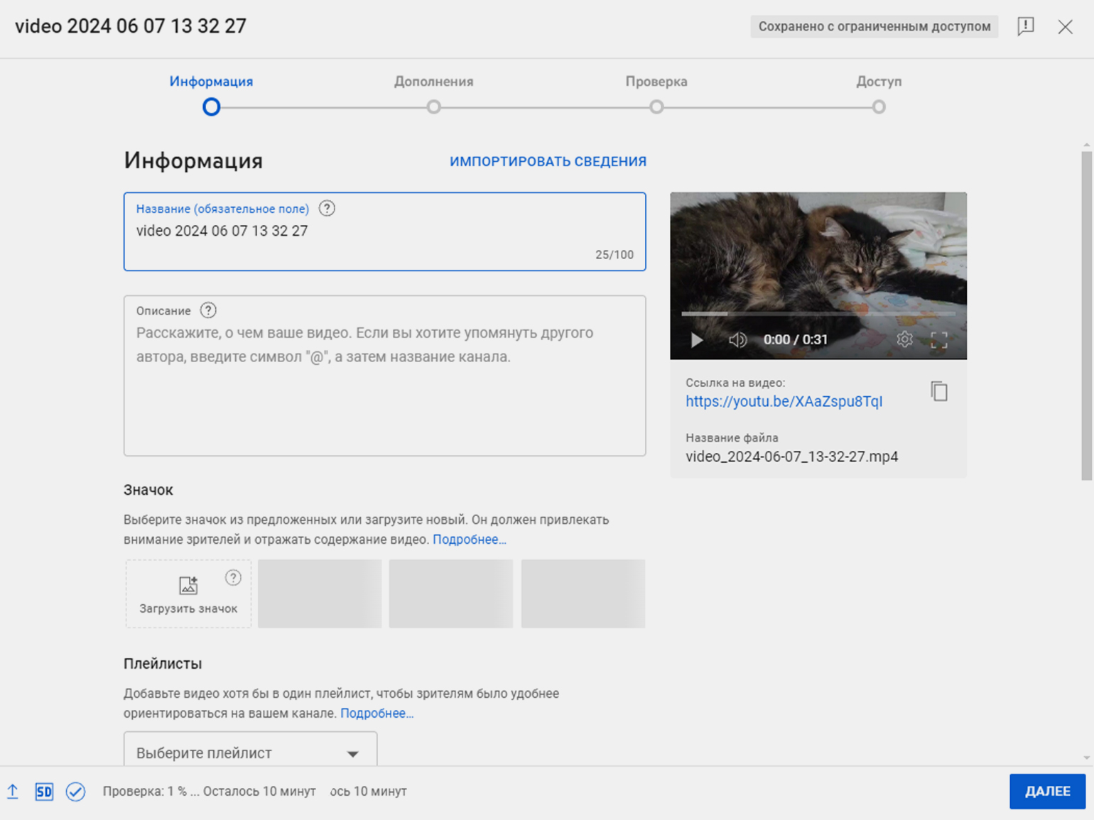
Task: Enter fullscreen in the video preview
Action: [939, 340]
